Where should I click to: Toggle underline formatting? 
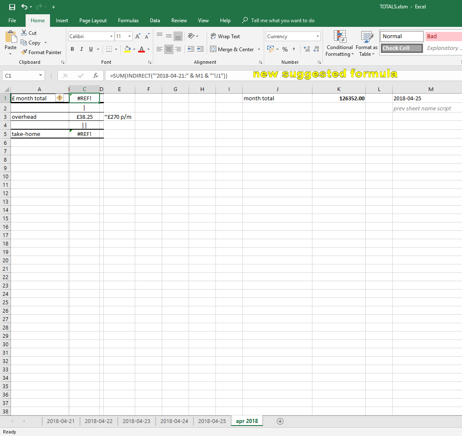click(x=90, y=49)
